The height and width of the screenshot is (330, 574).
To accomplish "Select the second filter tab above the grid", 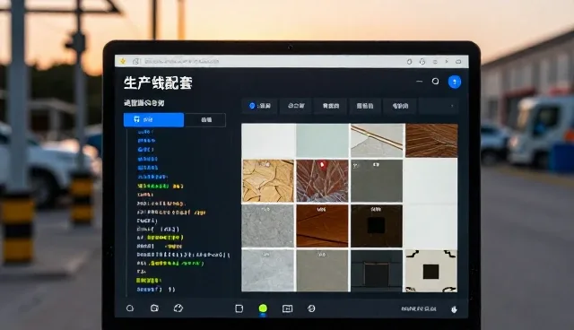I will 296,106.
